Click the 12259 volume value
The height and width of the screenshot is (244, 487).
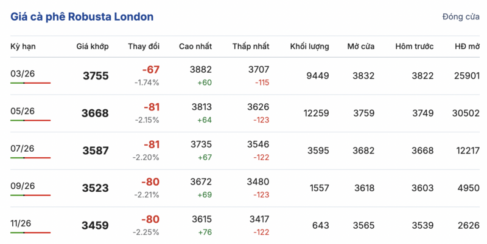316,113
